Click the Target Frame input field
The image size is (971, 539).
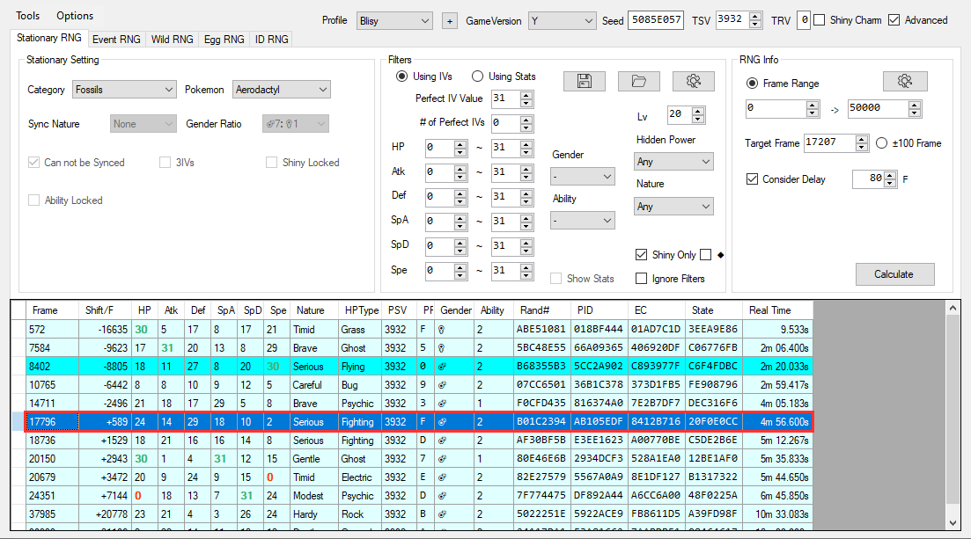click(x=830, y=143)
